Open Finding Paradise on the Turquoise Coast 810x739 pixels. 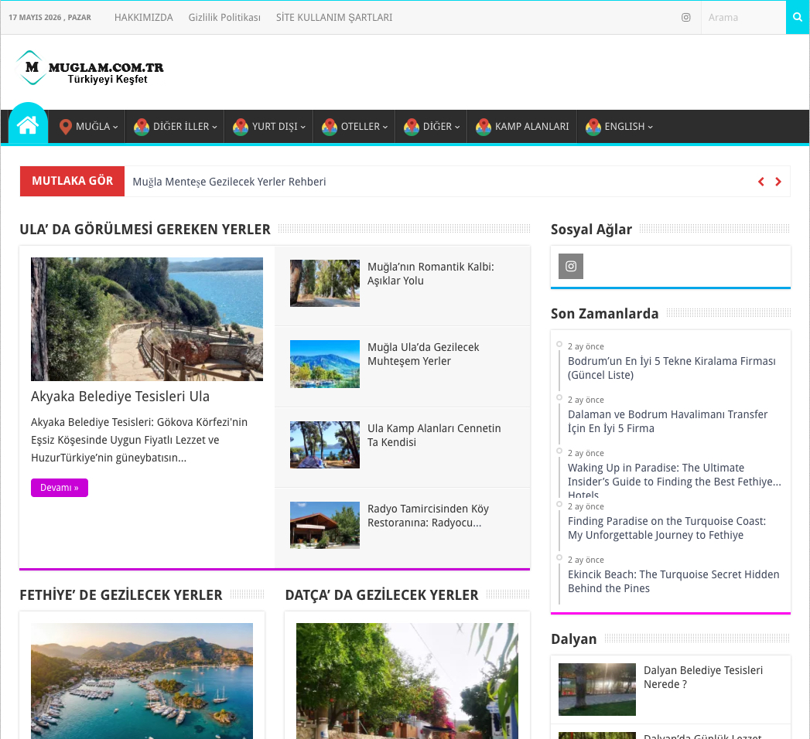667,528
